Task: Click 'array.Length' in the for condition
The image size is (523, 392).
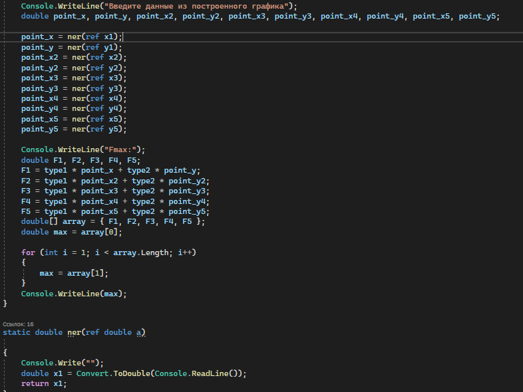Action: tap(141, 252)
